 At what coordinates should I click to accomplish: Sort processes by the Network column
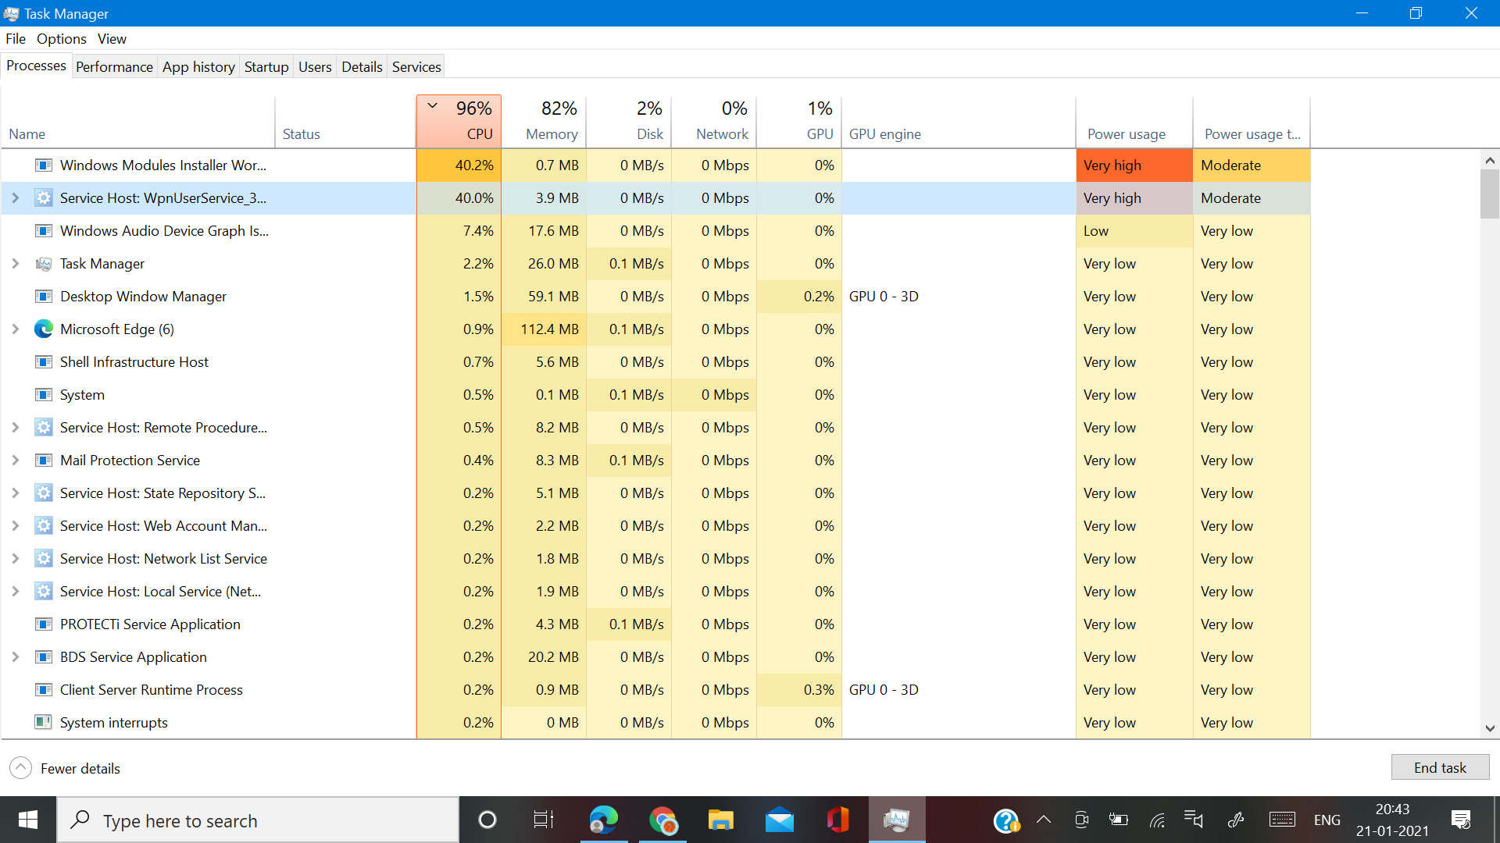pyautogui.click(x=714, y=121)
